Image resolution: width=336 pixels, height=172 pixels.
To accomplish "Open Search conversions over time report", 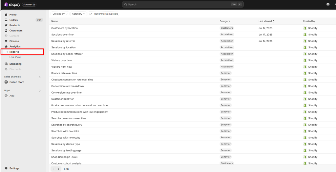I will pos(69,118).
